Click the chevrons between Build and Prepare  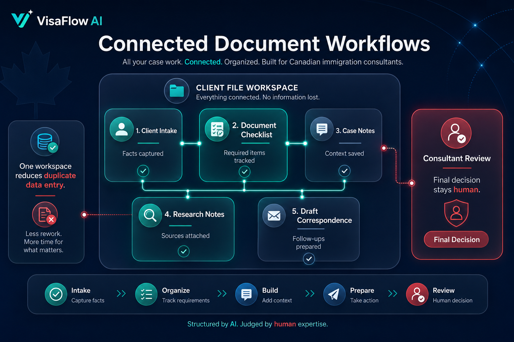(310, 294)
